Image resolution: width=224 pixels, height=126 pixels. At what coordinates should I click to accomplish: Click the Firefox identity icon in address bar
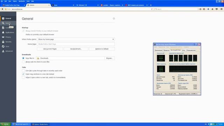tap(8, 9)
